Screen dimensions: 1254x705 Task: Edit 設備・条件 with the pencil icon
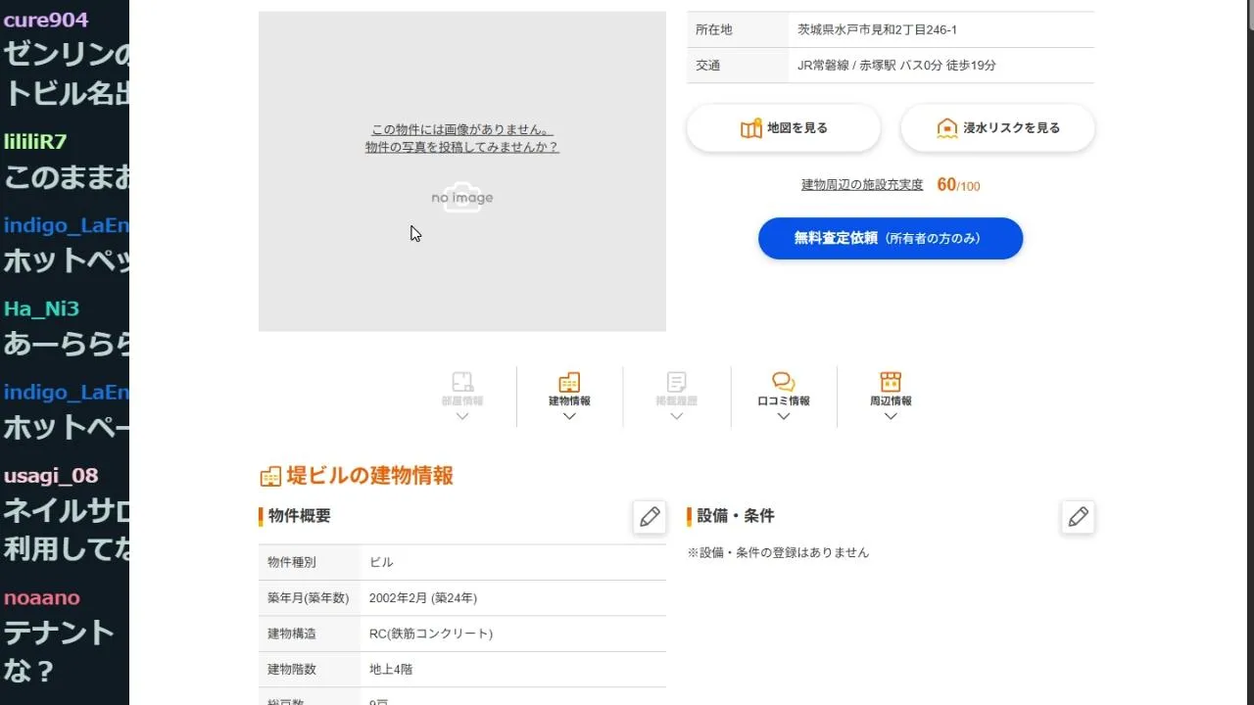[1078, 517]
